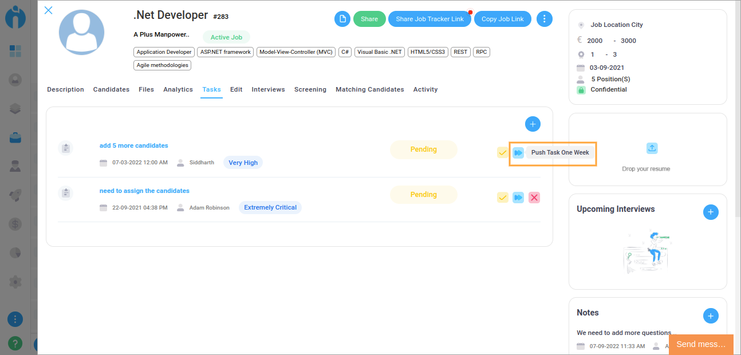The width and height of the screenshot is (741, 355).
Task: Click the green Share button
Action: pyautogui.click(x=369, y=19)
